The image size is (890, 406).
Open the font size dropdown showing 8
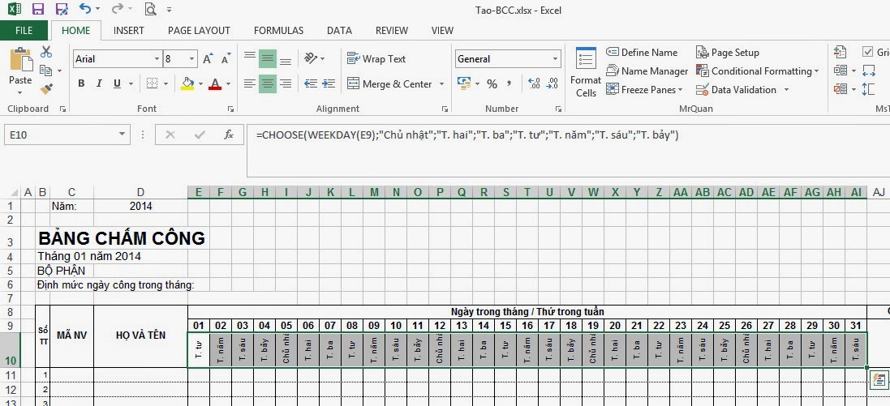(x=191, y=59)
